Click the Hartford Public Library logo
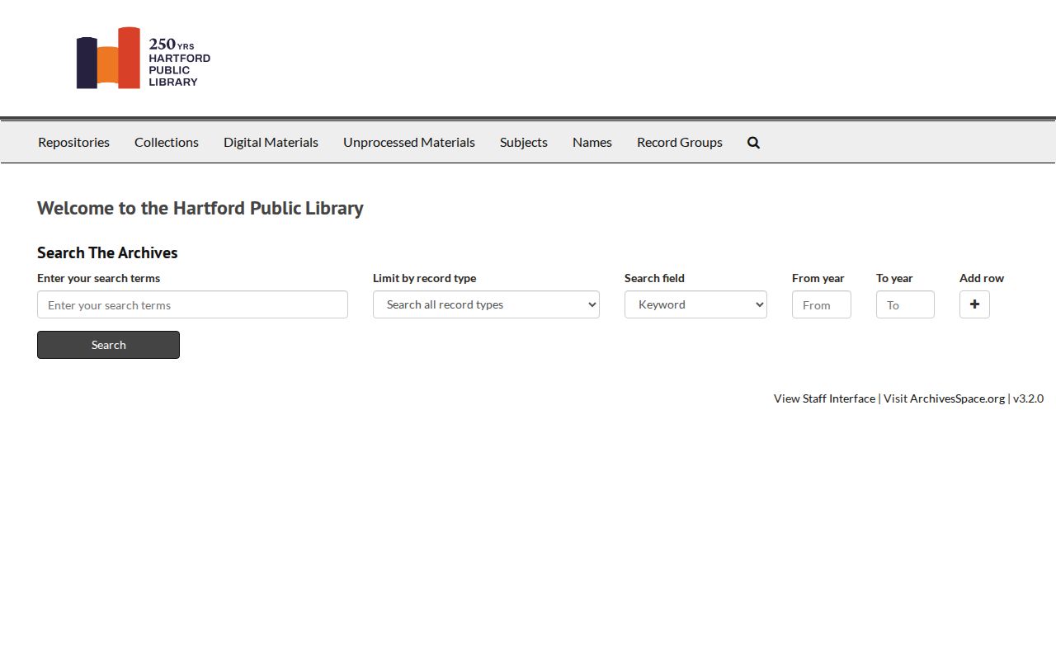The image size is (1056, 660). pyautogui.click(x=144, y=58)
